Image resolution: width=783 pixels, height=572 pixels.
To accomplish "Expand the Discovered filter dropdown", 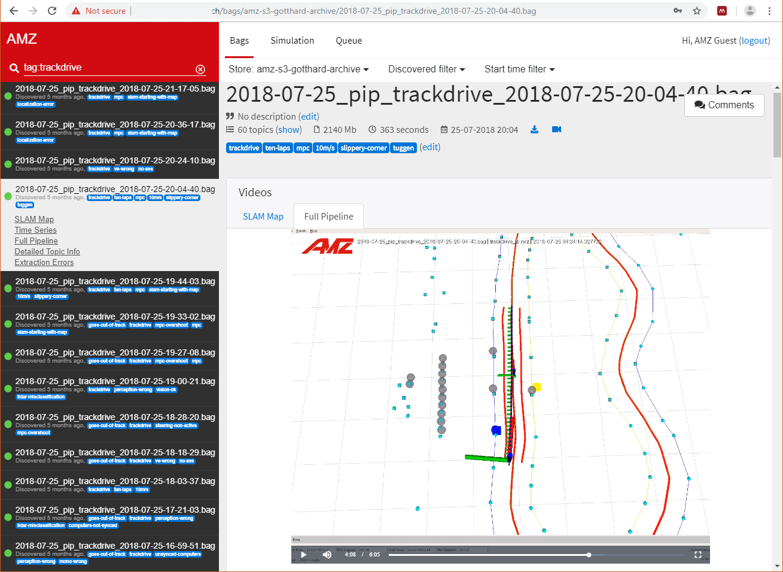I will pyautogui.click(x=426, y=69).
